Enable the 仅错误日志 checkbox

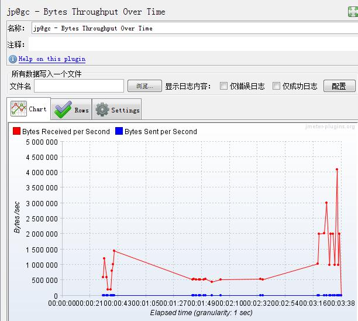pos(223,86)
